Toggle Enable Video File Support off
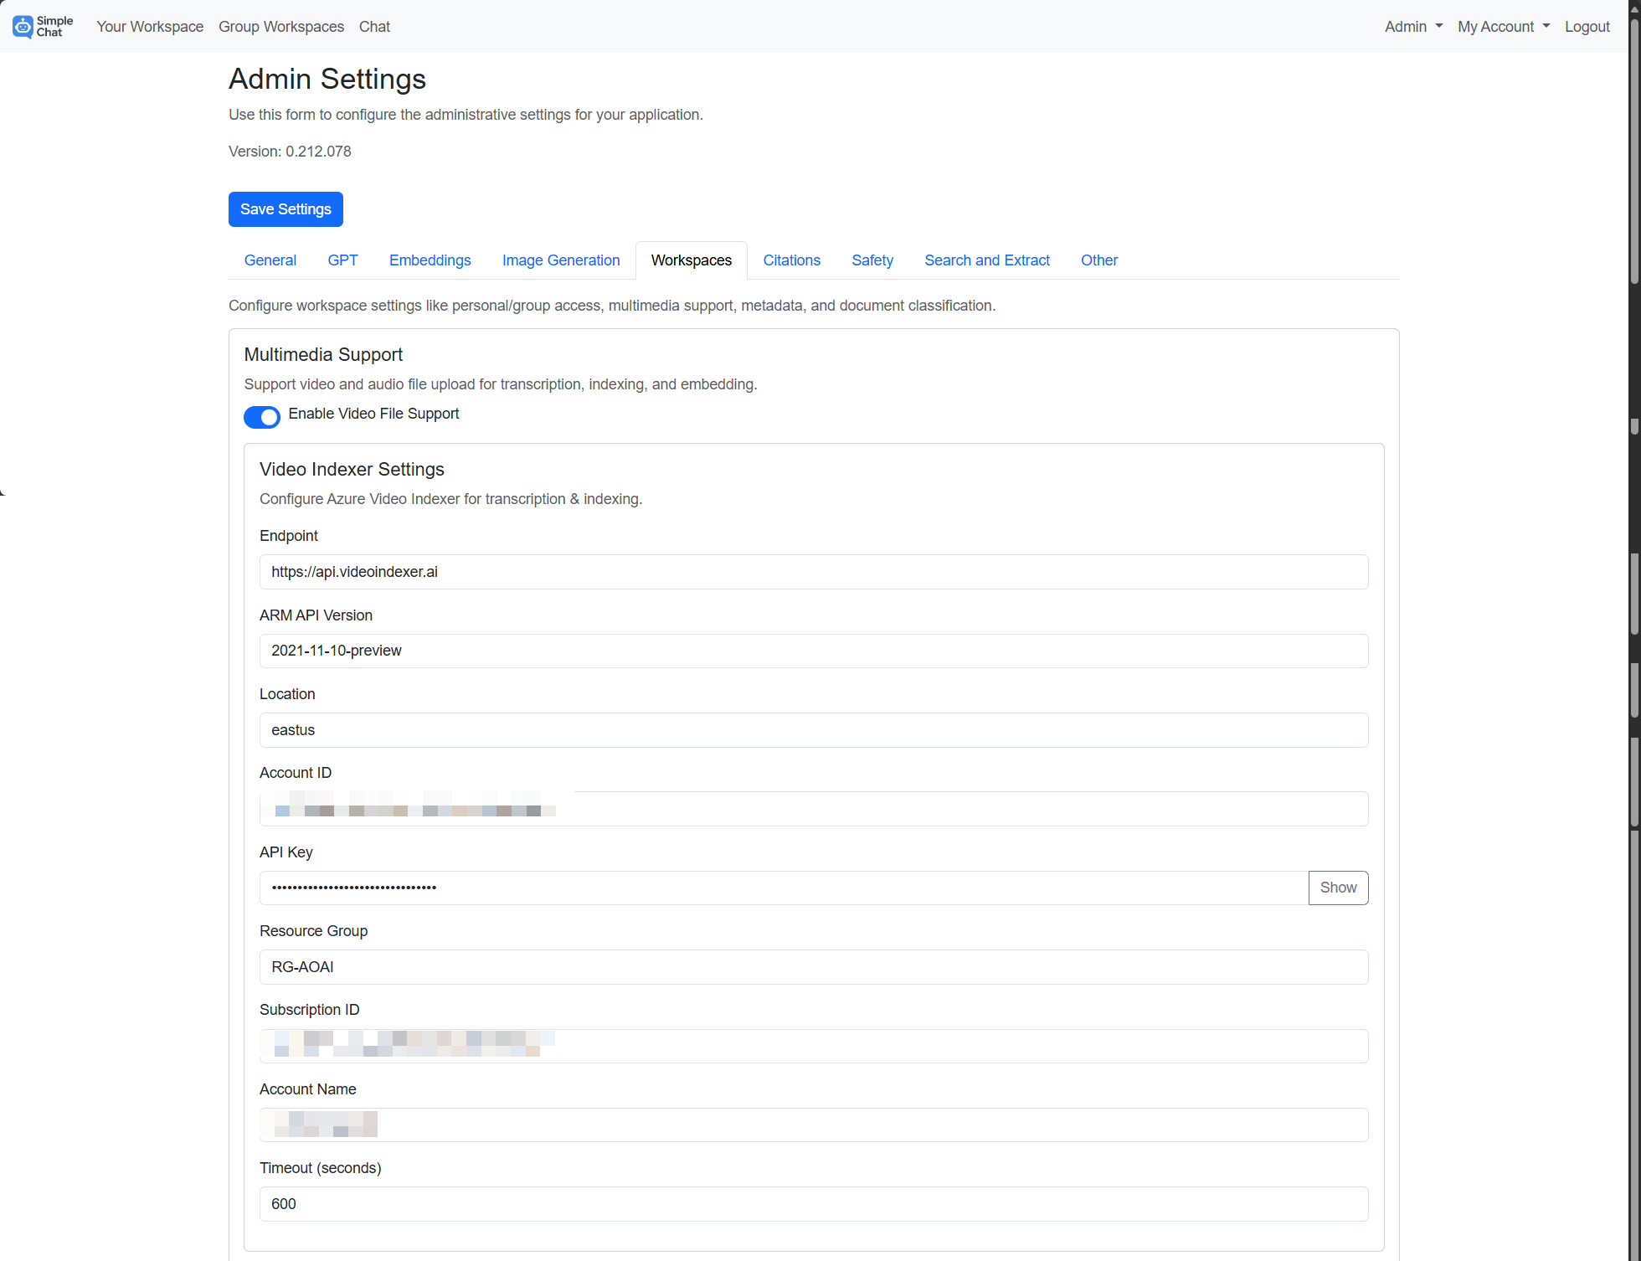The width and height of the screenshot is (1641, 1261). (x=262, y=417)
